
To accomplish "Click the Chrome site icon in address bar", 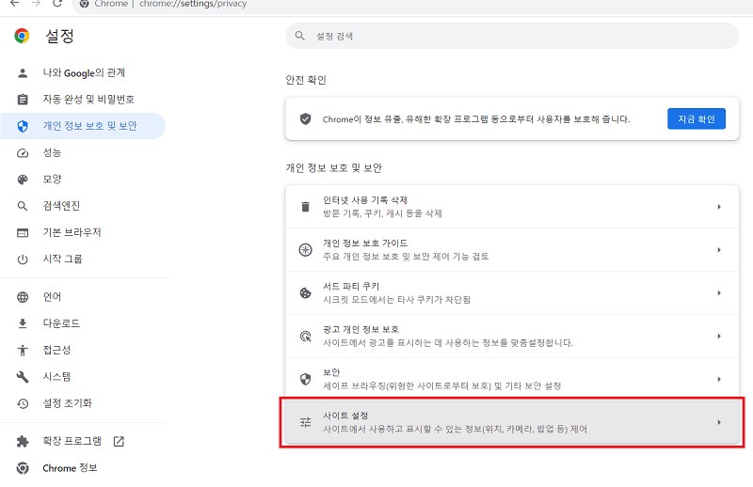I will pos(84,4).
